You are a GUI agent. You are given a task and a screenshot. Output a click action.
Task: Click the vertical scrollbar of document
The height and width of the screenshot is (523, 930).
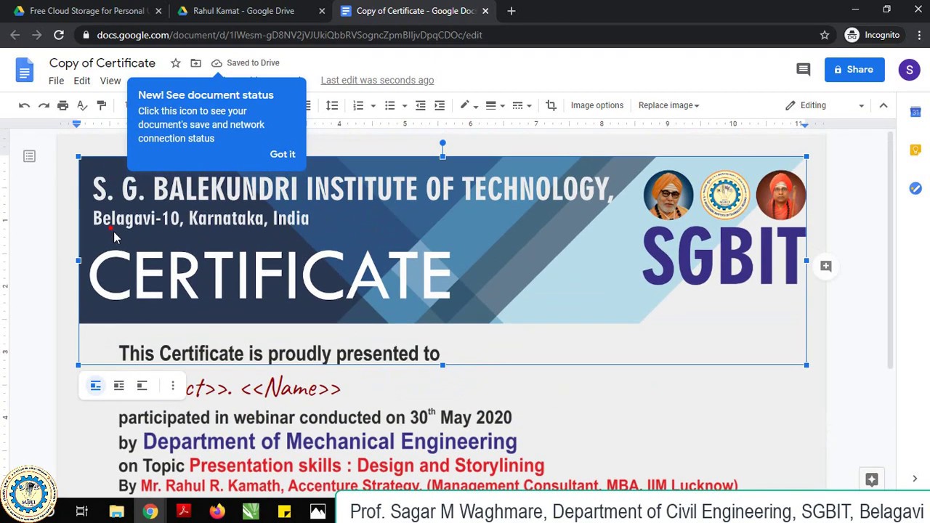889,251
